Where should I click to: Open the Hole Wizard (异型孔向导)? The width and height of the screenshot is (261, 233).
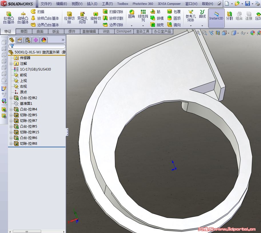(x=82, y=18)
